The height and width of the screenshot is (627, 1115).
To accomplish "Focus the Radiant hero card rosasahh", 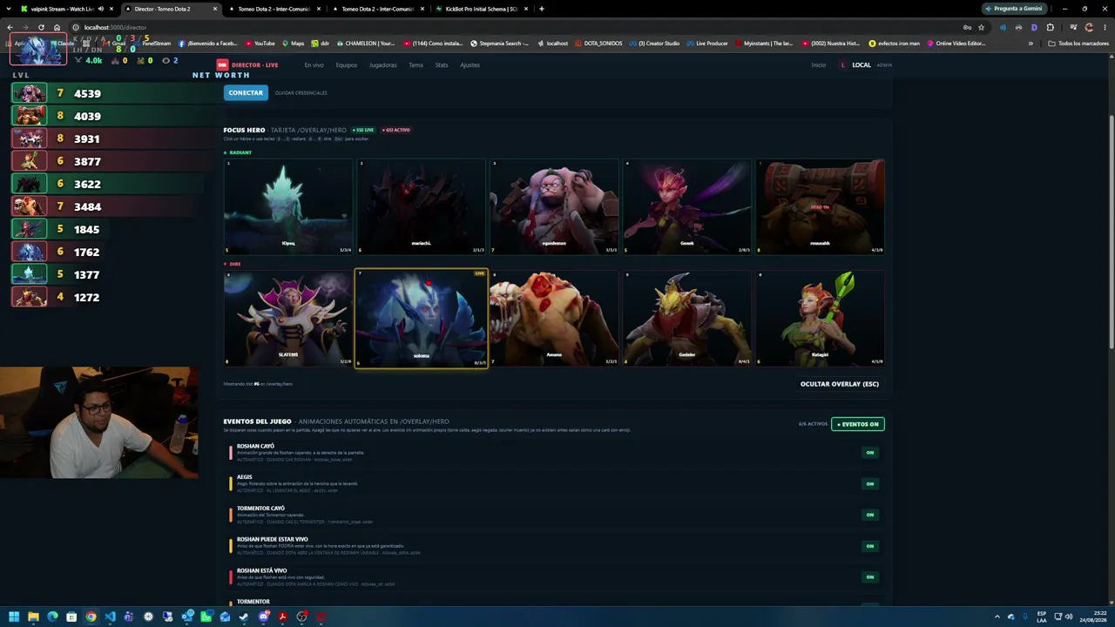I will (820, 206).
